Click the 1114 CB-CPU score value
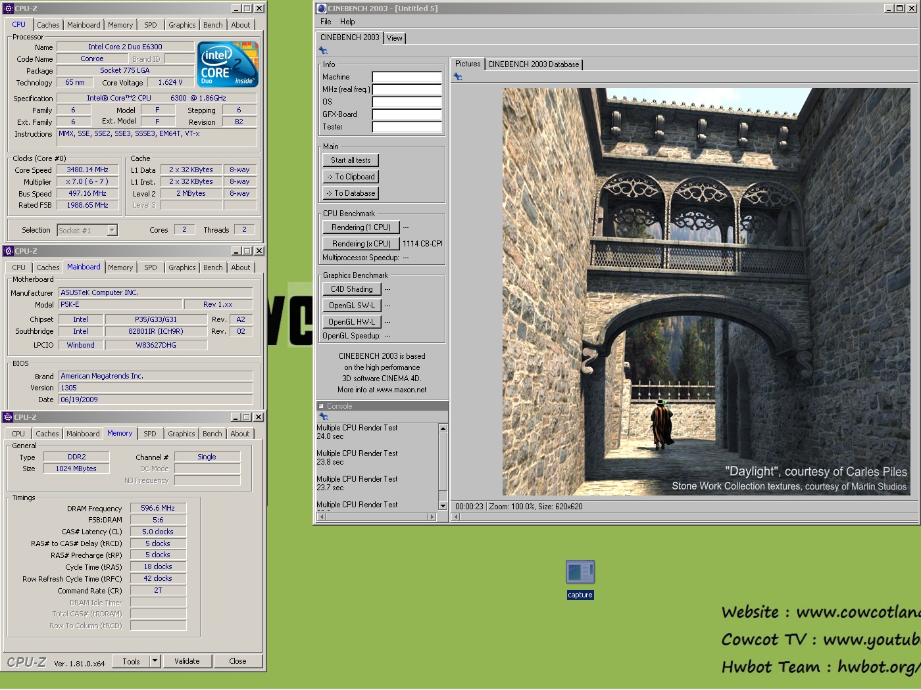This screenshot has width=921, height=690. pyautogui.click(x=422, y=244)
